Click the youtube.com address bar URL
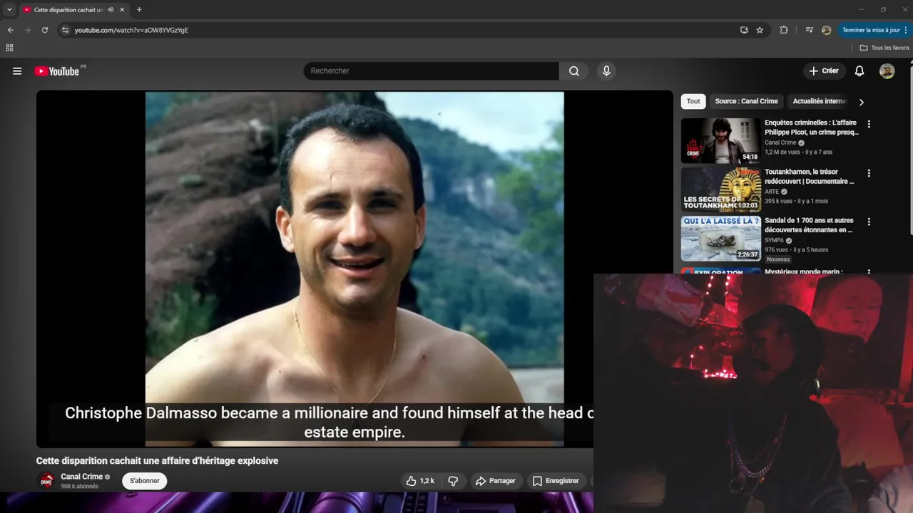913x513 pixels. coord(131,30)
